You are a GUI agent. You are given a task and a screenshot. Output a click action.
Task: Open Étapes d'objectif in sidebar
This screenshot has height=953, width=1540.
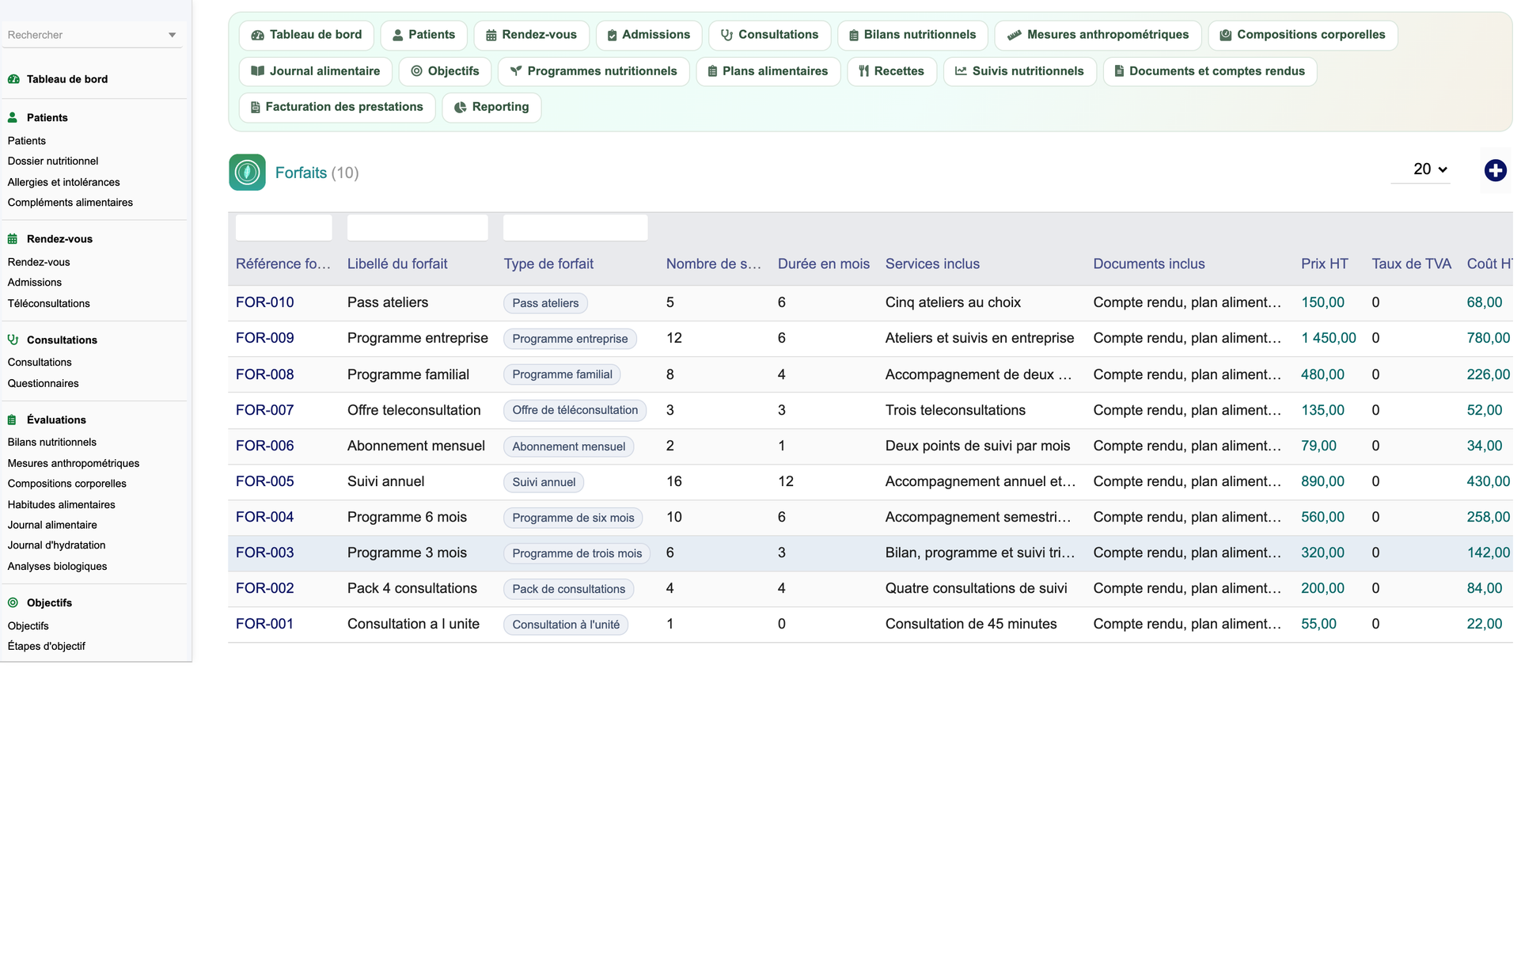pos(47,646)
